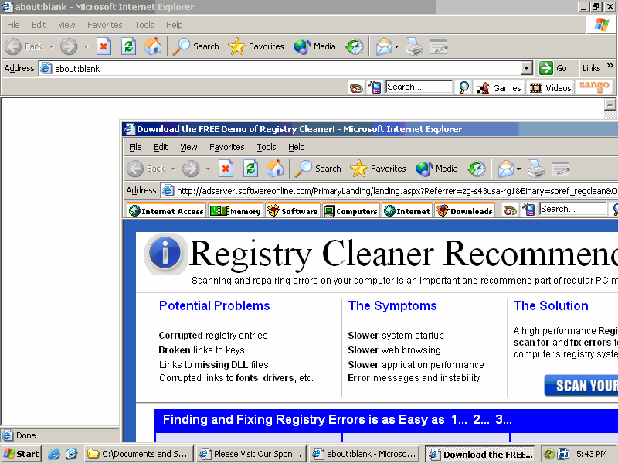Click address field with adserver.softwareonline.com URL

point(389,191)
